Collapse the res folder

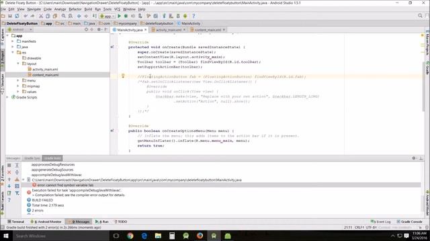click(13, 52)
